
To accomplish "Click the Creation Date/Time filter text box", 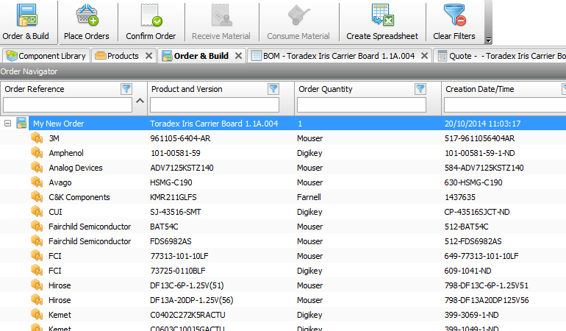I will tap(505, 105).
